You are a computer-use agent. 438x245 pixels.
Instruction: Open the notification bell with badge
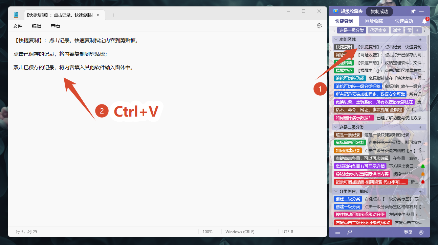click(x=424, y=21)
